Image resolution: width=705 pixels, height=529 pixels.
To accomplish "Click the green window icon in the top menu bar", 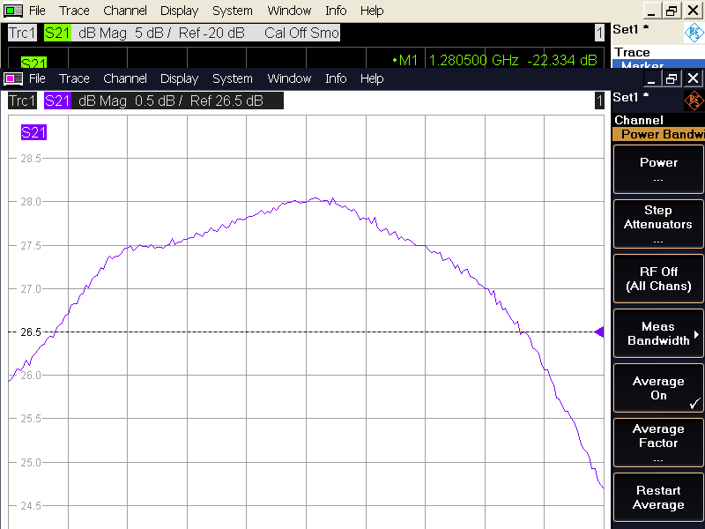I will [x=13, y=11].
